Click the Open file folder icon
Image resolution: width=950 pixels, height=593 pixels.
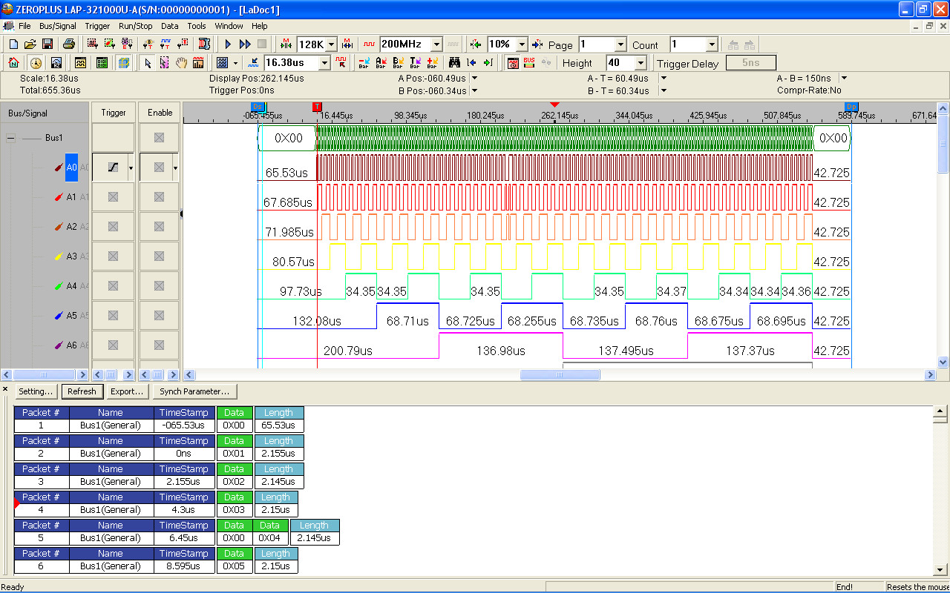(30, 44)
